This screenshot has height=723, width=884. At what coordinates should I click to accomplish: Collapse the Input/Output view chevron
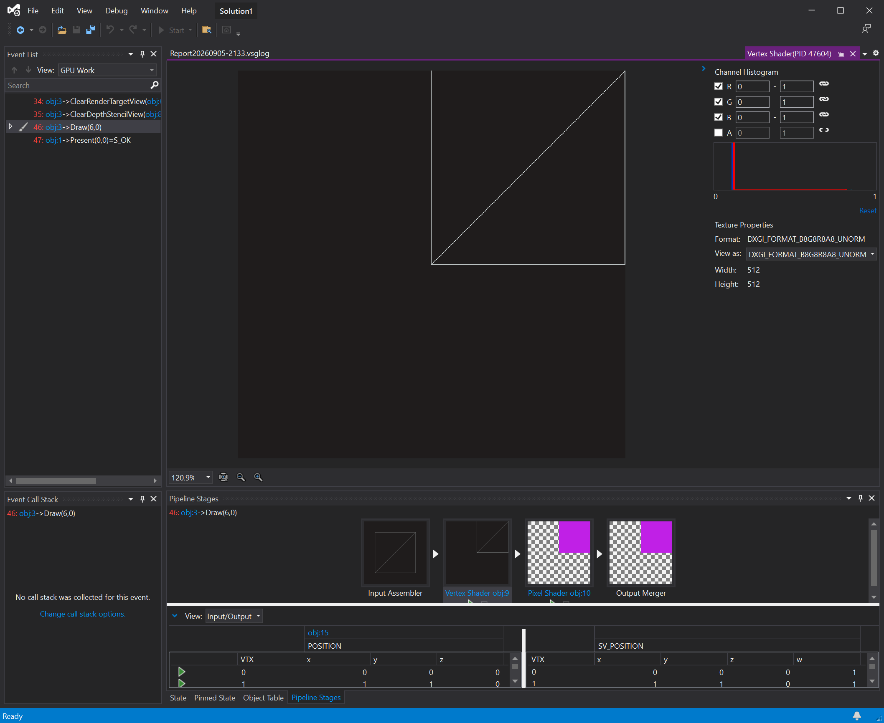click(175, 616)
